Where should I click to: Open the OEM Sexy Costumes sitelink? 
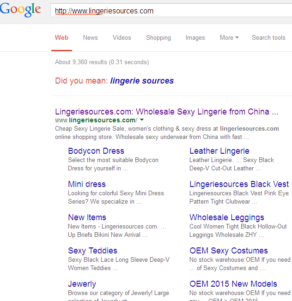tap(229, 251)
